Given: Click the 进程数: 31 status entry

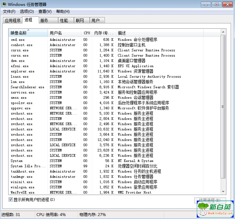Looking at the screenshot, I should [11, 214].
